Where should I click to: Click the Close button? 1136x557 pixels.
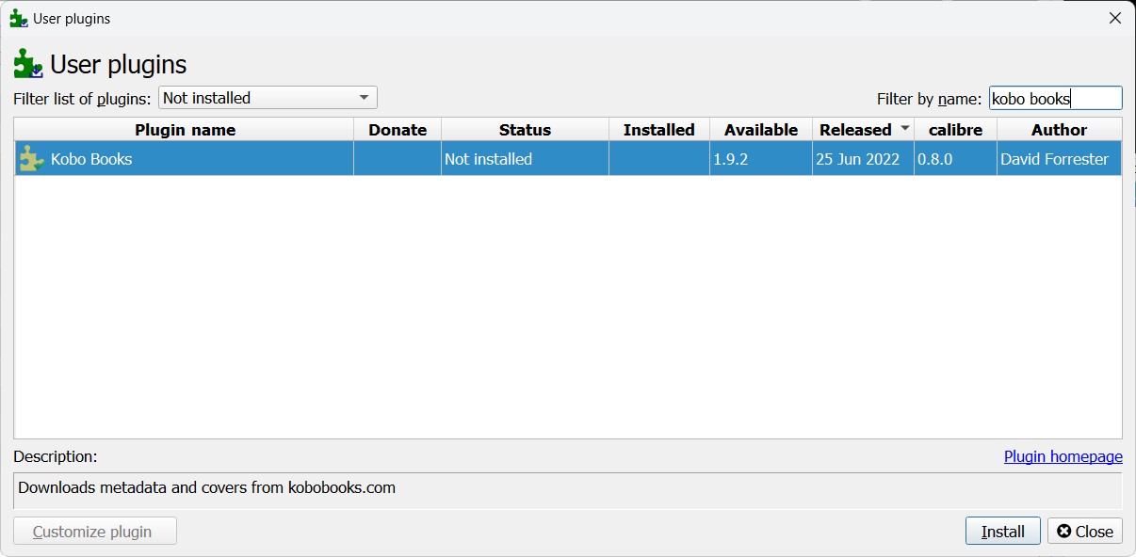1085,531
